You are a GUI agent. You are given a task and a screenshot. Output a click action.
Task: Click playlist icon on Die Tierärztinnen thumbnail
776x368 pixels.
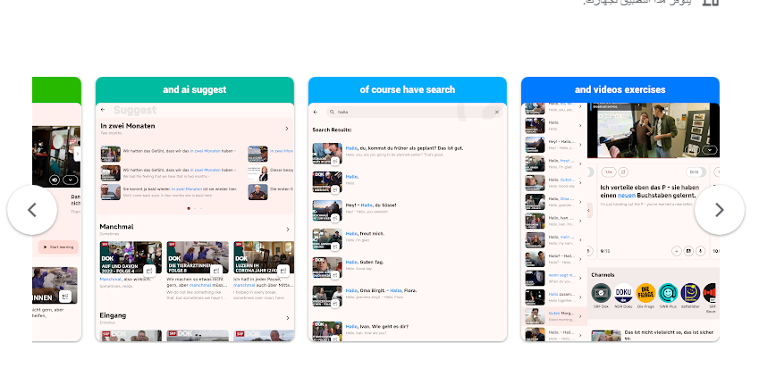pyautogui.click(x=216, y=270)
